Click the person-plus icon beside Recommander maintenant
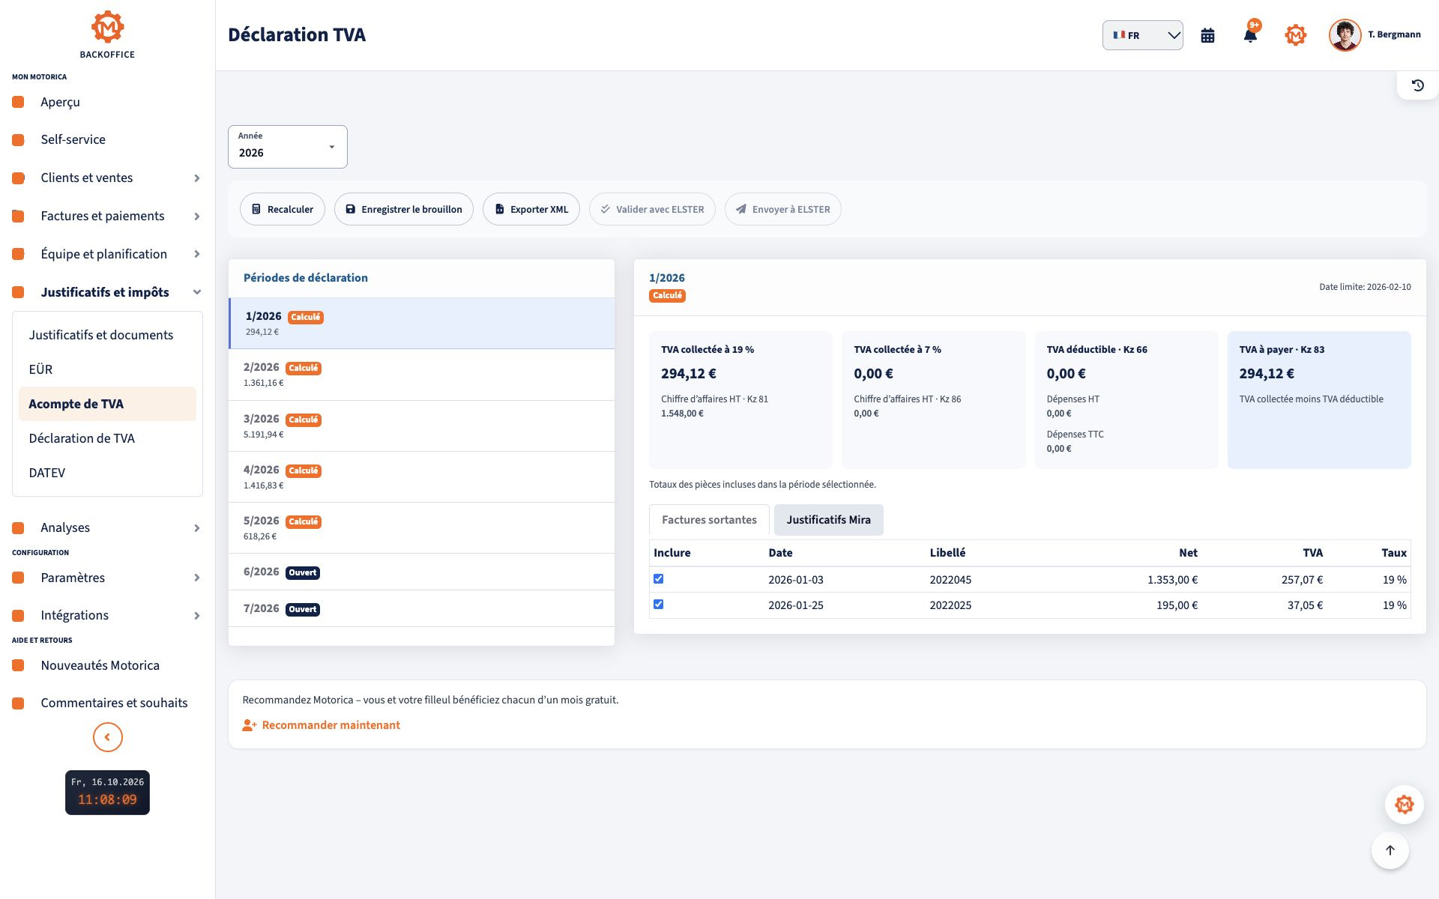The height and width of the screenshot is (899, 1439). click(x=250, y=725)
